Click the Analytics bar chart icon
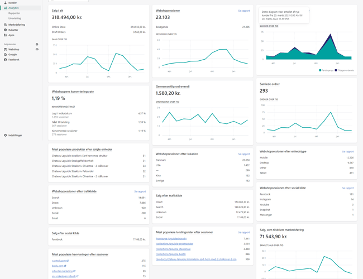 tap(6, 8)
